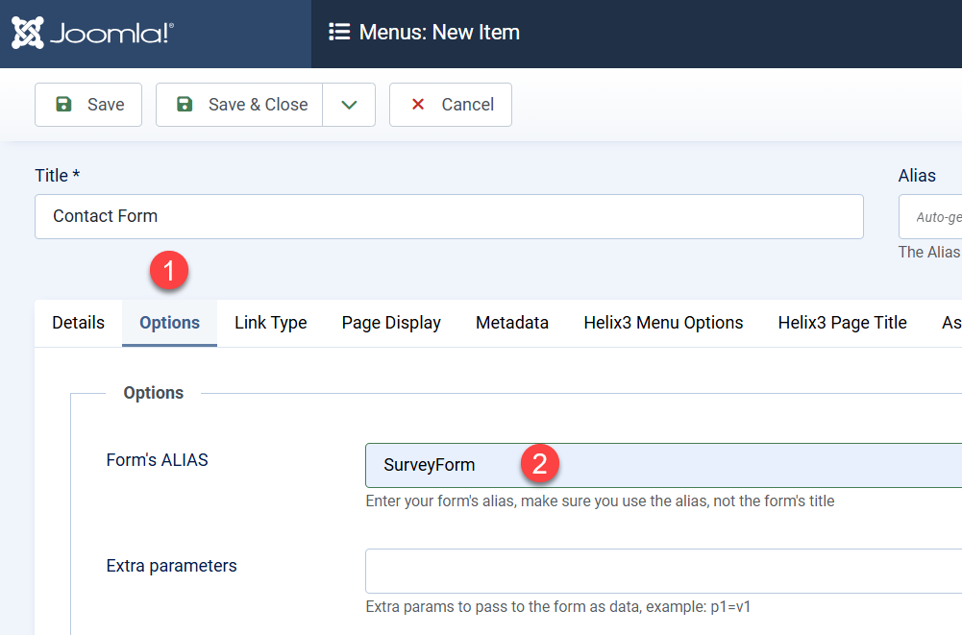Open the save options dropdown arrow
The width and height of the screenshot is (962, 635).
pyautogui.click(x=349, y=105)
